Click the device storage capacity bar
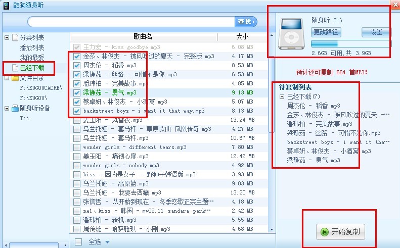The height and width of the screenshot is (248, 400). 351,44
